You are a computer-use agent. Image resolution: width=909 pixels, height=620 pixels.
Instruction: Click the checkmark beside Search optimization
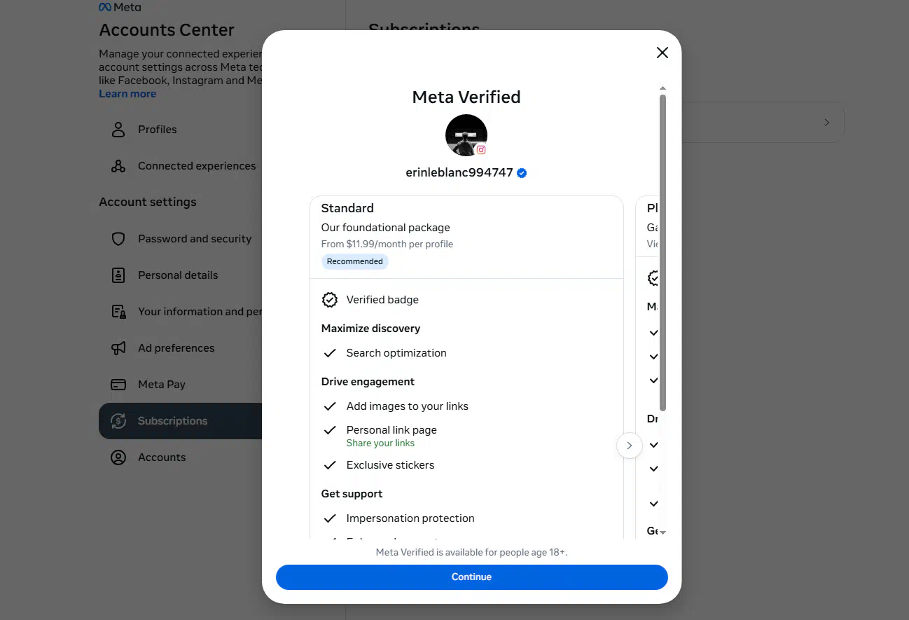pos(329,353)
